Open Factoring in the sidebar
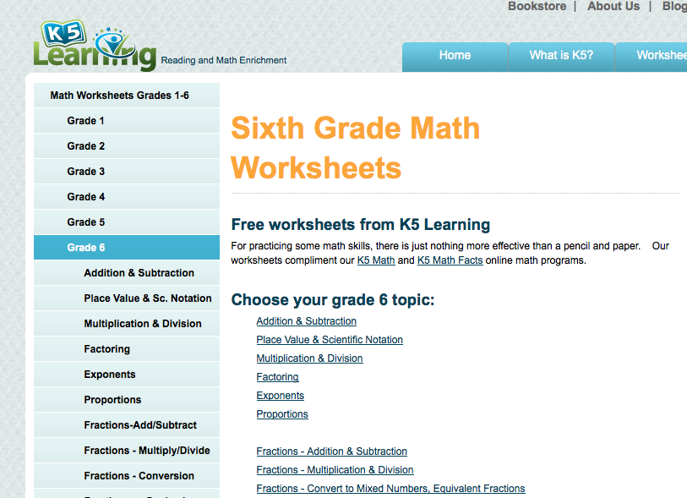Image resolution: width=687 pixels, height=498 pixels. click(x=127, y=349)
